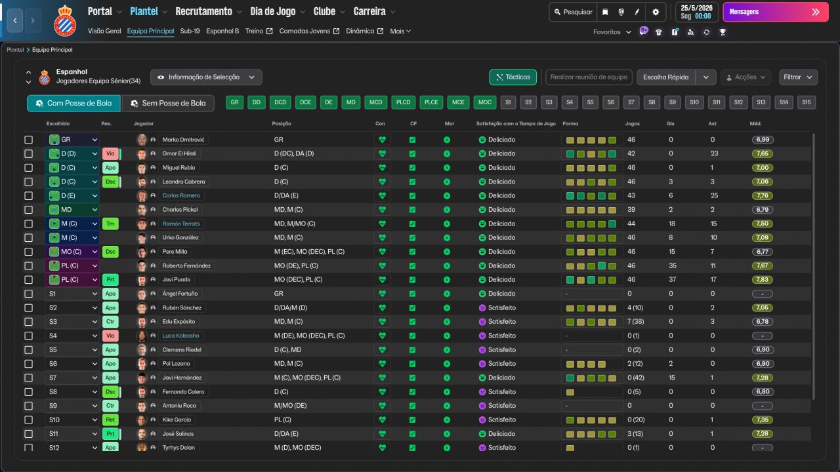Open the Informação de Selecção dropdown
This screenshot has height=472, width=840.
click(x=206, y=77)
